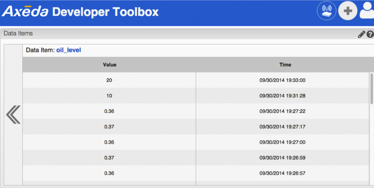Screen dimensions: 374x188
Task: Click the 09/30/2014 19:27:22 timestamp
Action: pos(282,111)
